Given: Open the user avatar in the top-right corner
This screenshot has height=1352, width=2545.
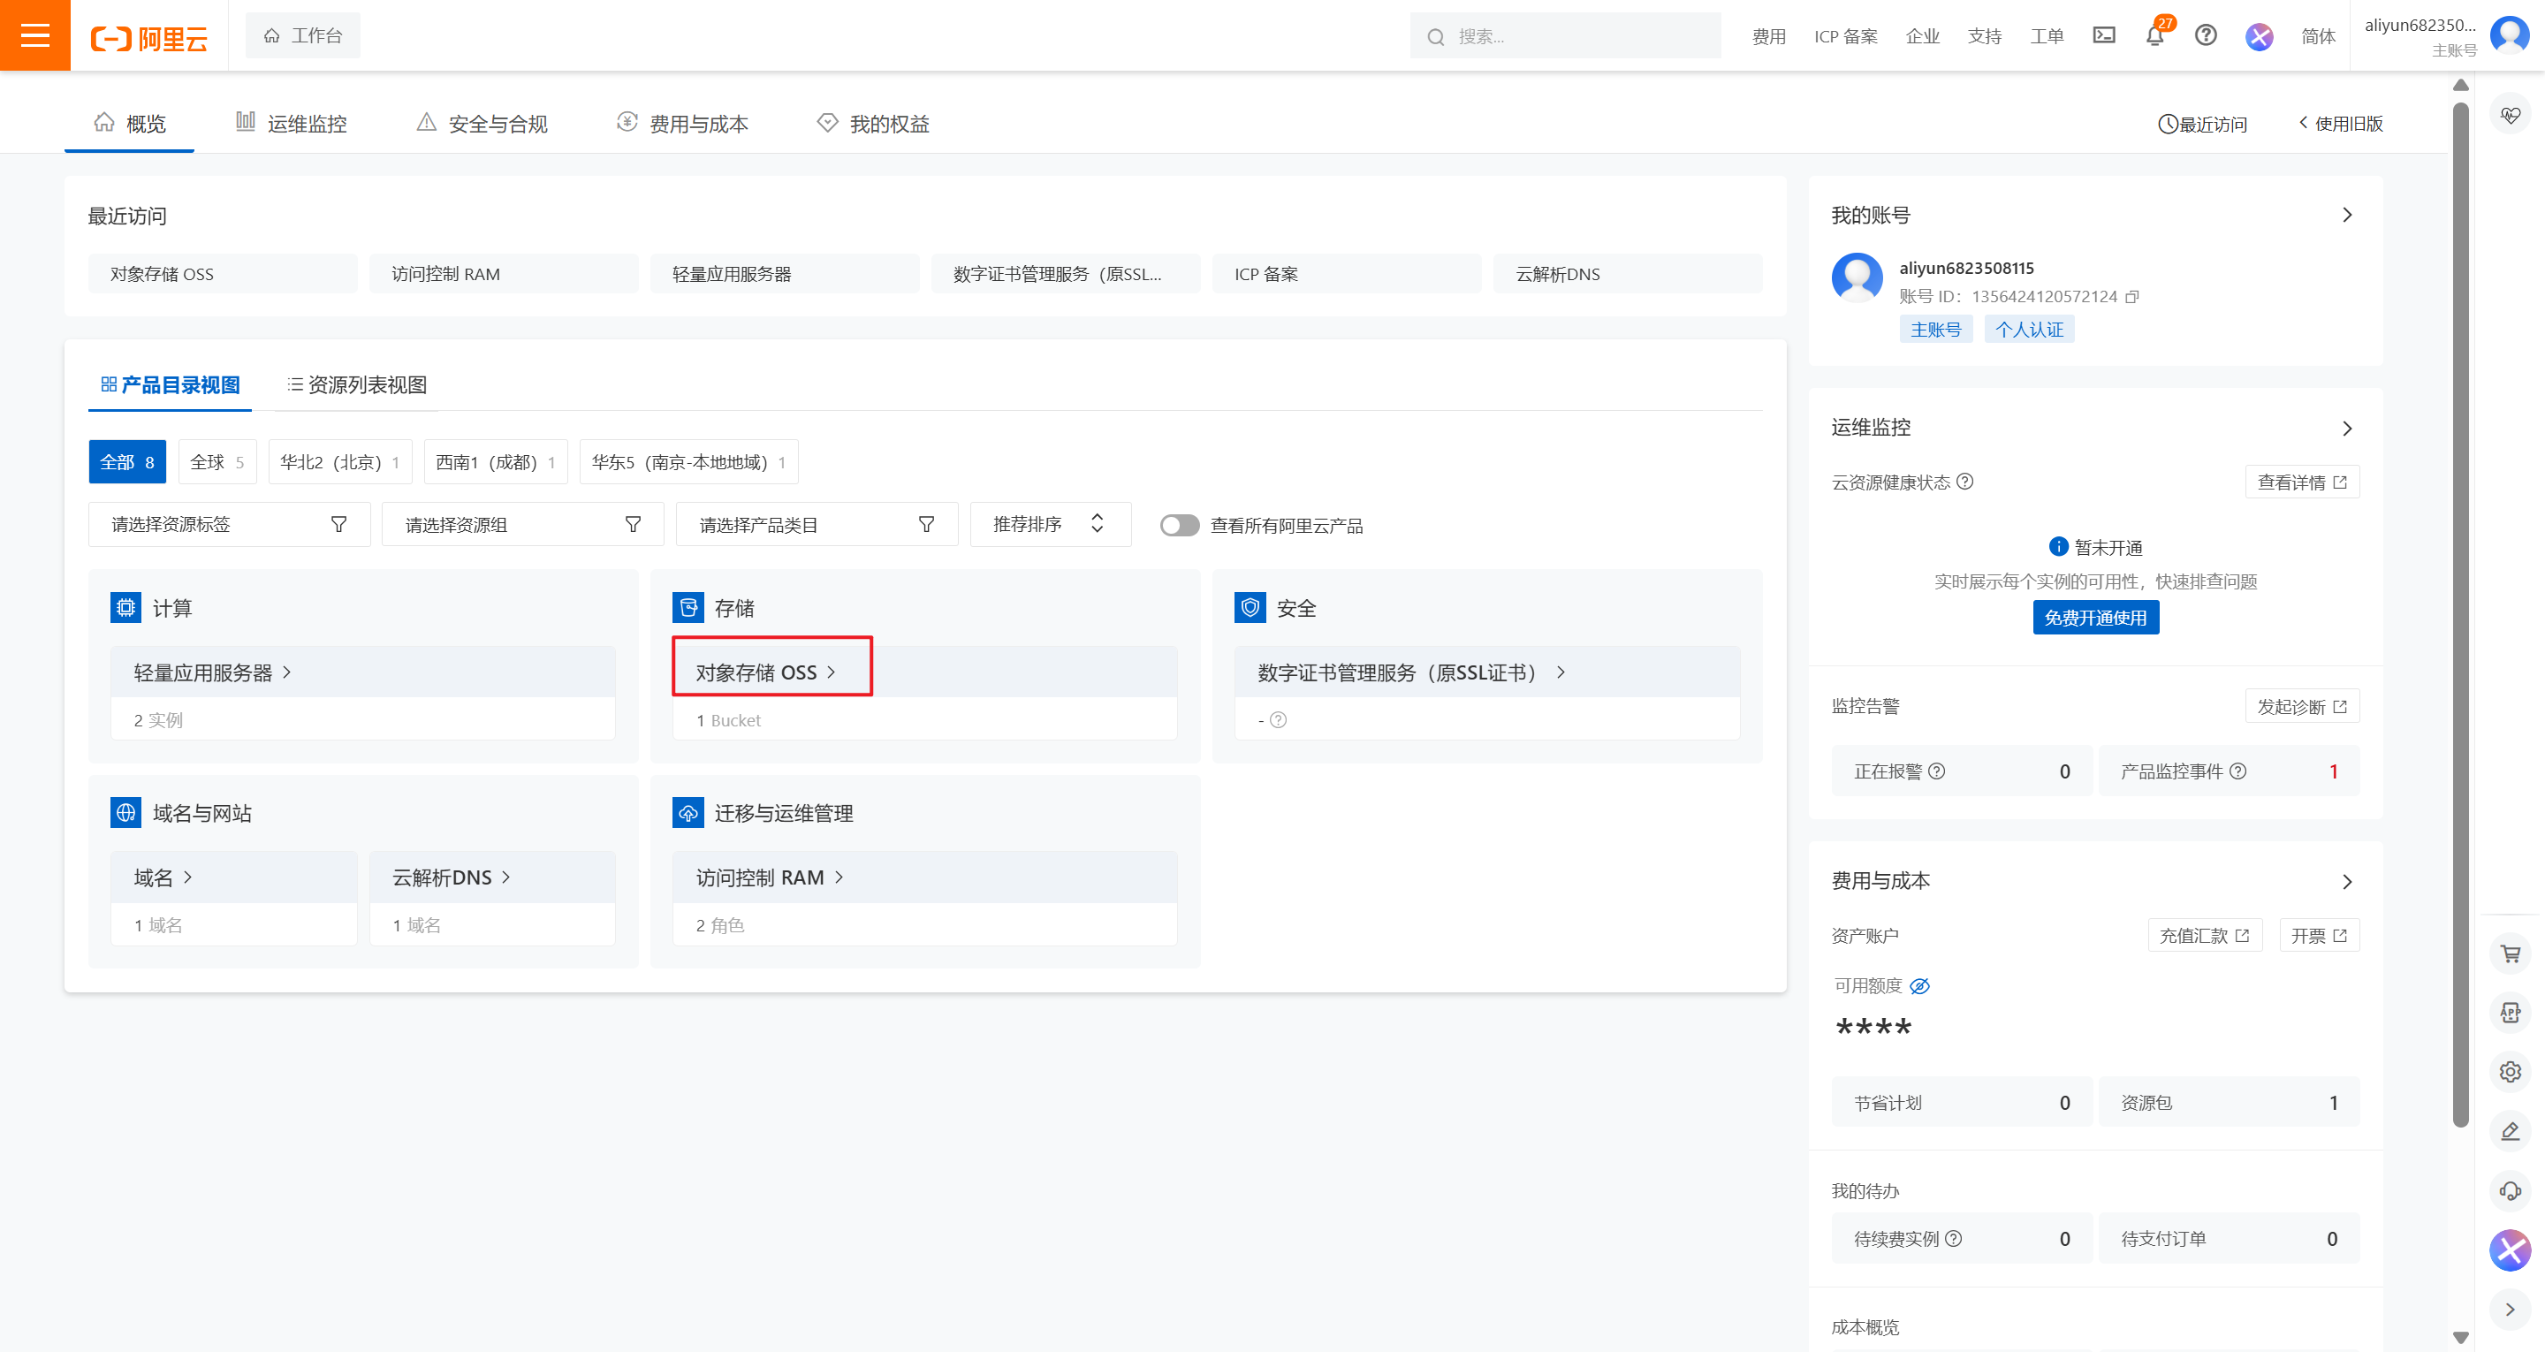Looking at the screenshot, I should pos(2510,35).
